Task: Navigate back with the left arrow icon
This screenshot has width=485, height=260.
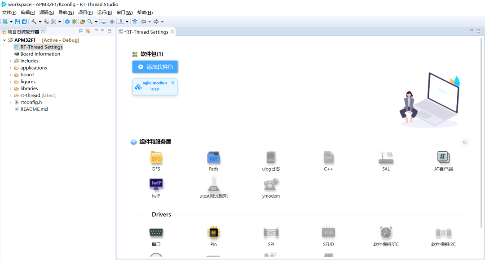Action: coord(144,22)
